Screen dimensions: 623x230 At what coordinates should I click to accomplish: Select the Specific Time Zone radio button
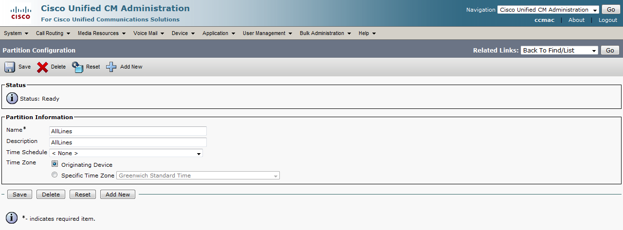coord(55,175)
